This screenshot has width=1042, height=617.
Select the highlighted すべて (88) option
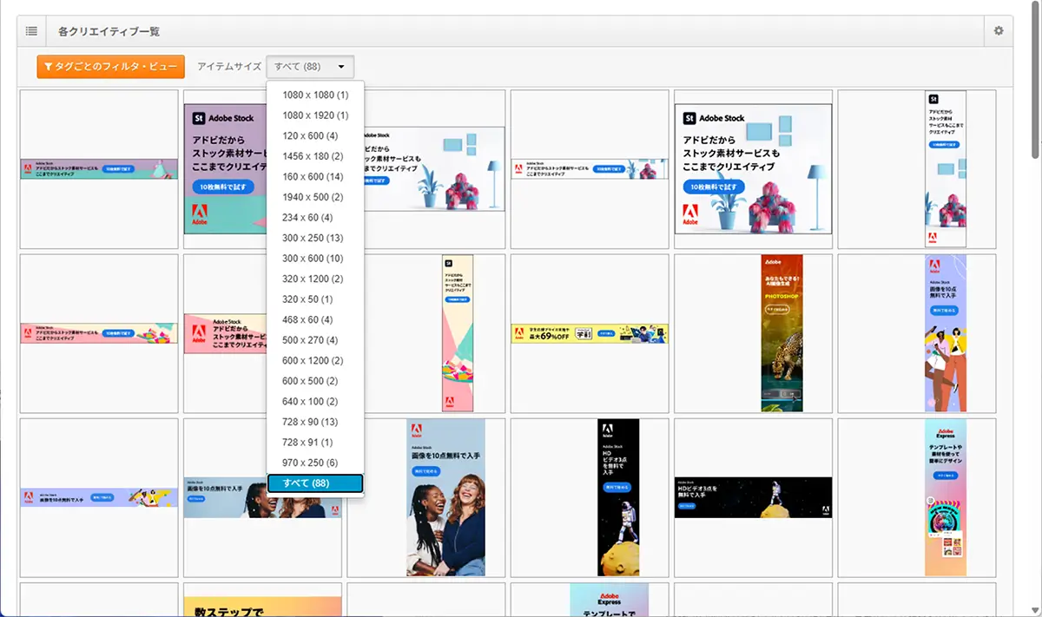315,483
